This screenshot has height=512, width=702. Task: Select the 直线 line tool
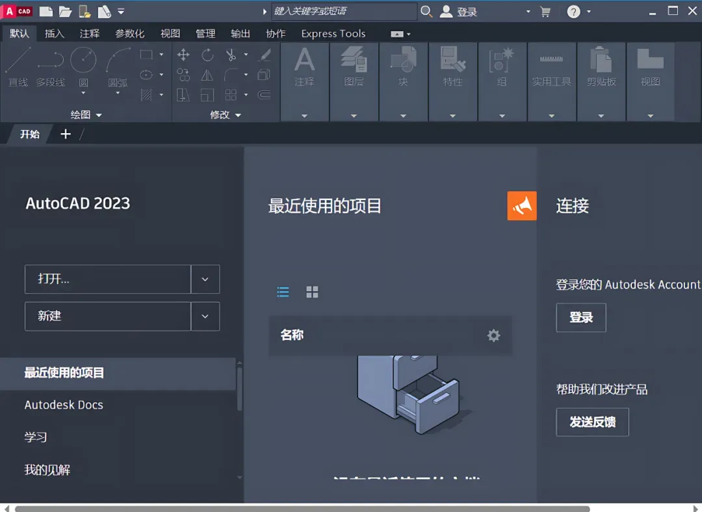18,67
